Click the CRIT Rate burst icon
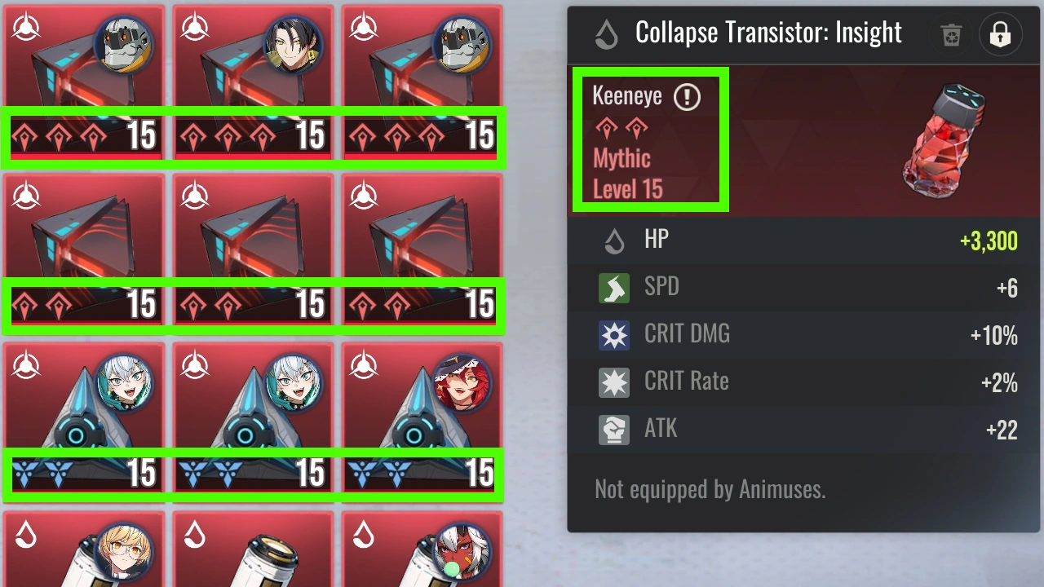The width and height of the screenshot is (1044, 587). pos(614,382)
